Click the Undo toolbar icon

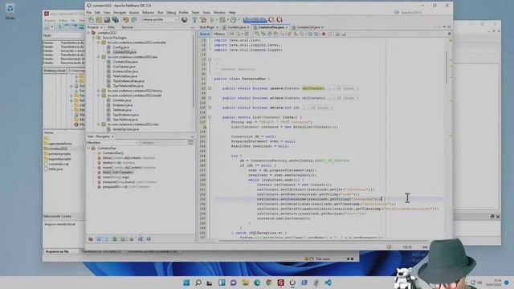[x=126, y=20]
